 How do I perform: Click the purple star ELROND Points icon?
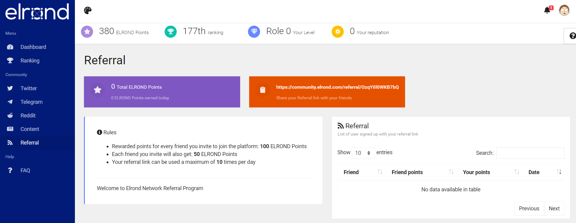click(87, 31)
